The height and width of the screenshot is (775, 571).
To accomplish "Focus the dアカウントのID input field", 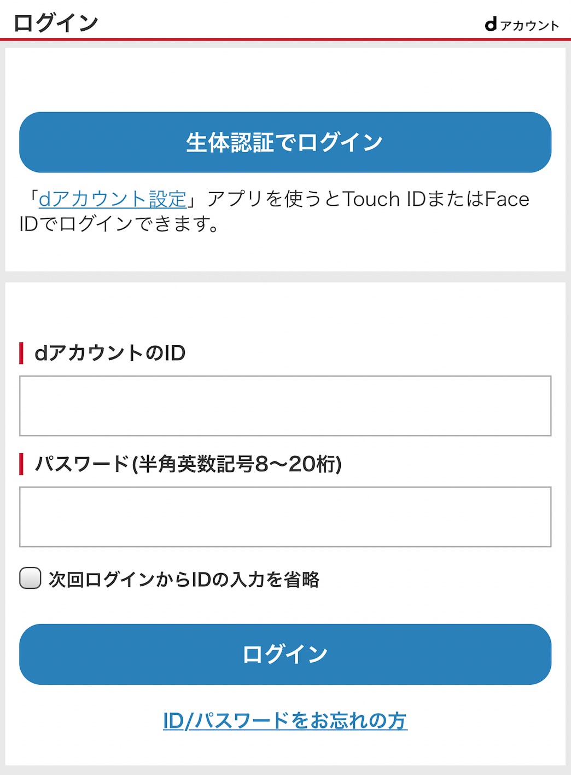I will (x=285, y=406).
